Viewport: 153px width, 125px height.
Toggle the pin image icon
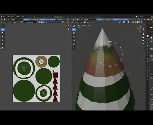tap(46, 22)
